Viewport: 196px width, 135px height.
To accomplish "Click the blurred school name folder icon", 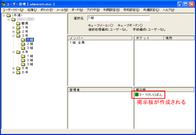I will [13, 19].
